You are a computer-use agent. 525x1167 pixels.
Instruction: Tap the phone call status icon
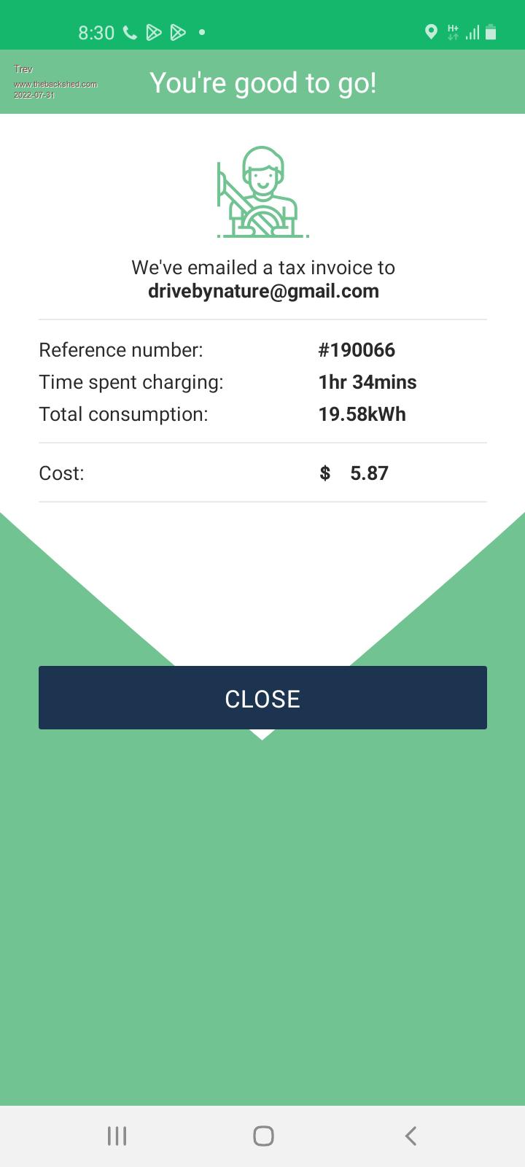131,32
